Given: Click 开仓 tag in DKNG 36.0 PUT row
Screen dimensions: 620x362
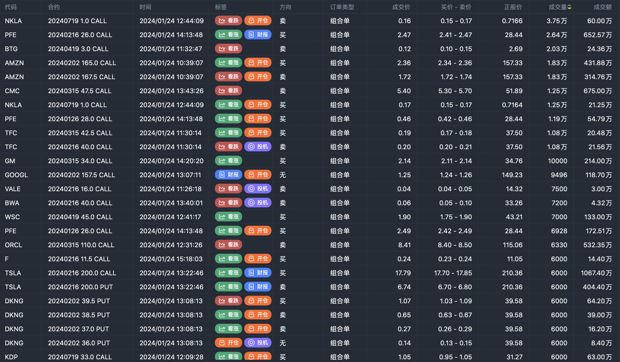Looking at the screenshot, I should pos(228,343).
